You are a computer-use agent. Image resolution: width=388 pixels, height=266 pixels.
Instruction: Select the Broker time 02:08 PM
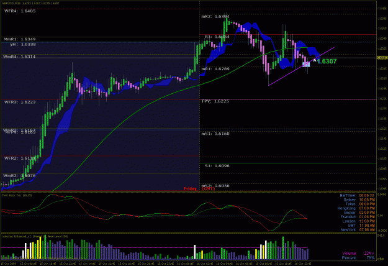pos(367,213)
